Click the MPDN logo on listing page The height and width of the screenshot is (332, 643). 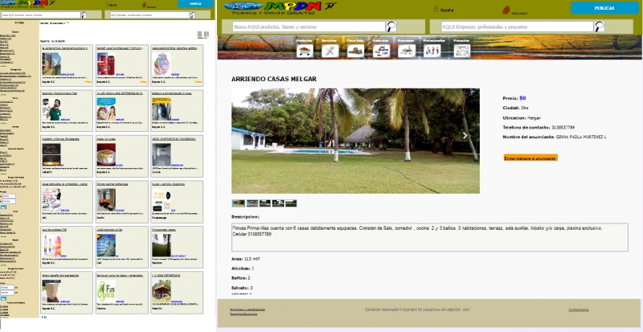[x=28, y=3]
